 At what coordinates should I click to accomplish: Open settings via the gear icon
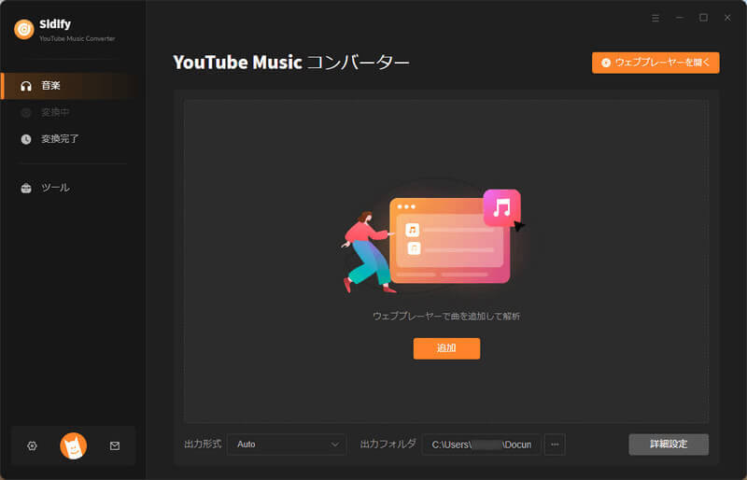pyautogui.click(x=32, y=446)
